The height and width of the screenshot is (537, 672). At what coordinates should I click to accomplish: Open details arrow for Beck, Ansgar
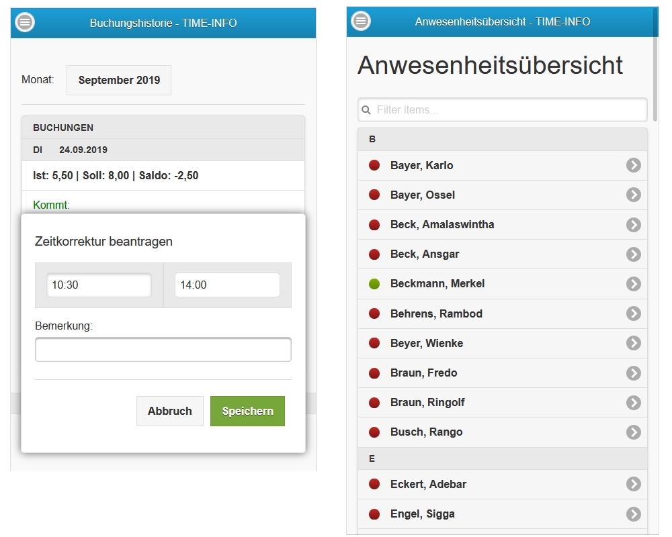click(x=633, y=254)
